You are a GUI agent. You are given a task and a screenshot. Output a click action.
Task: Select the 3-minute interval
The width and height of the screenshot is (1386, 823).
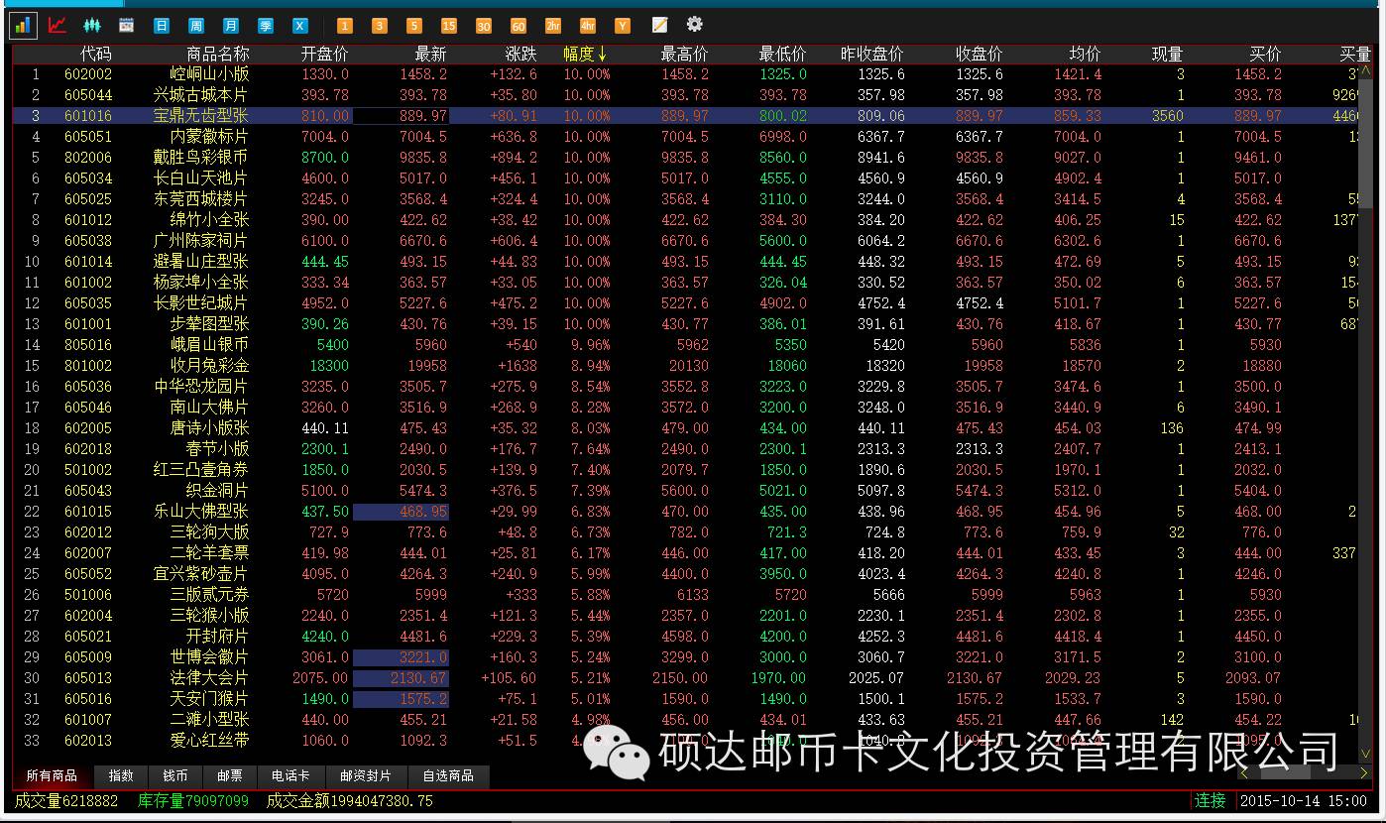tap(380, 26)
